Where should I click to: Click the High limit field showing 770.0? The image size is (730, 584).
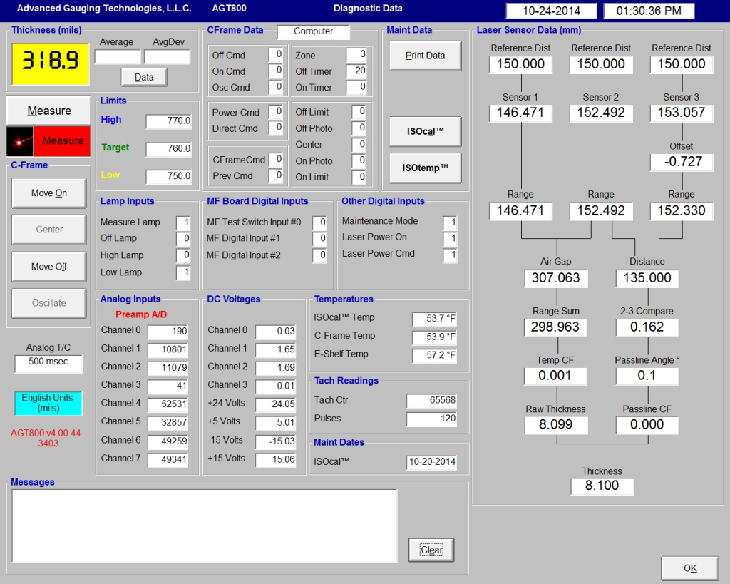[168, 121]
